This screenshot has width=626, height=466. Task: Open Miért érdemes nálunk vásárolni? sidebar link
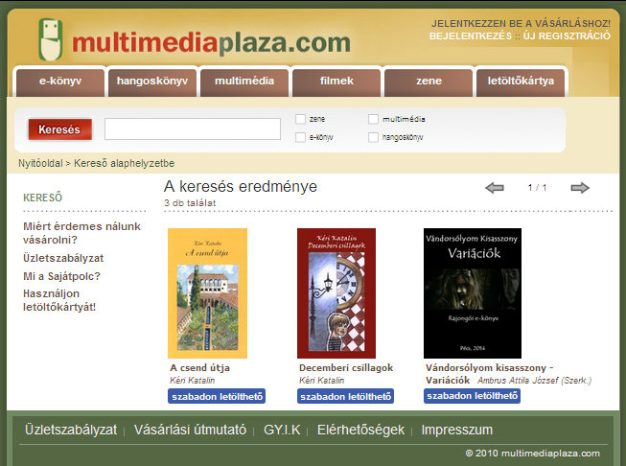(x=81, y=233)
